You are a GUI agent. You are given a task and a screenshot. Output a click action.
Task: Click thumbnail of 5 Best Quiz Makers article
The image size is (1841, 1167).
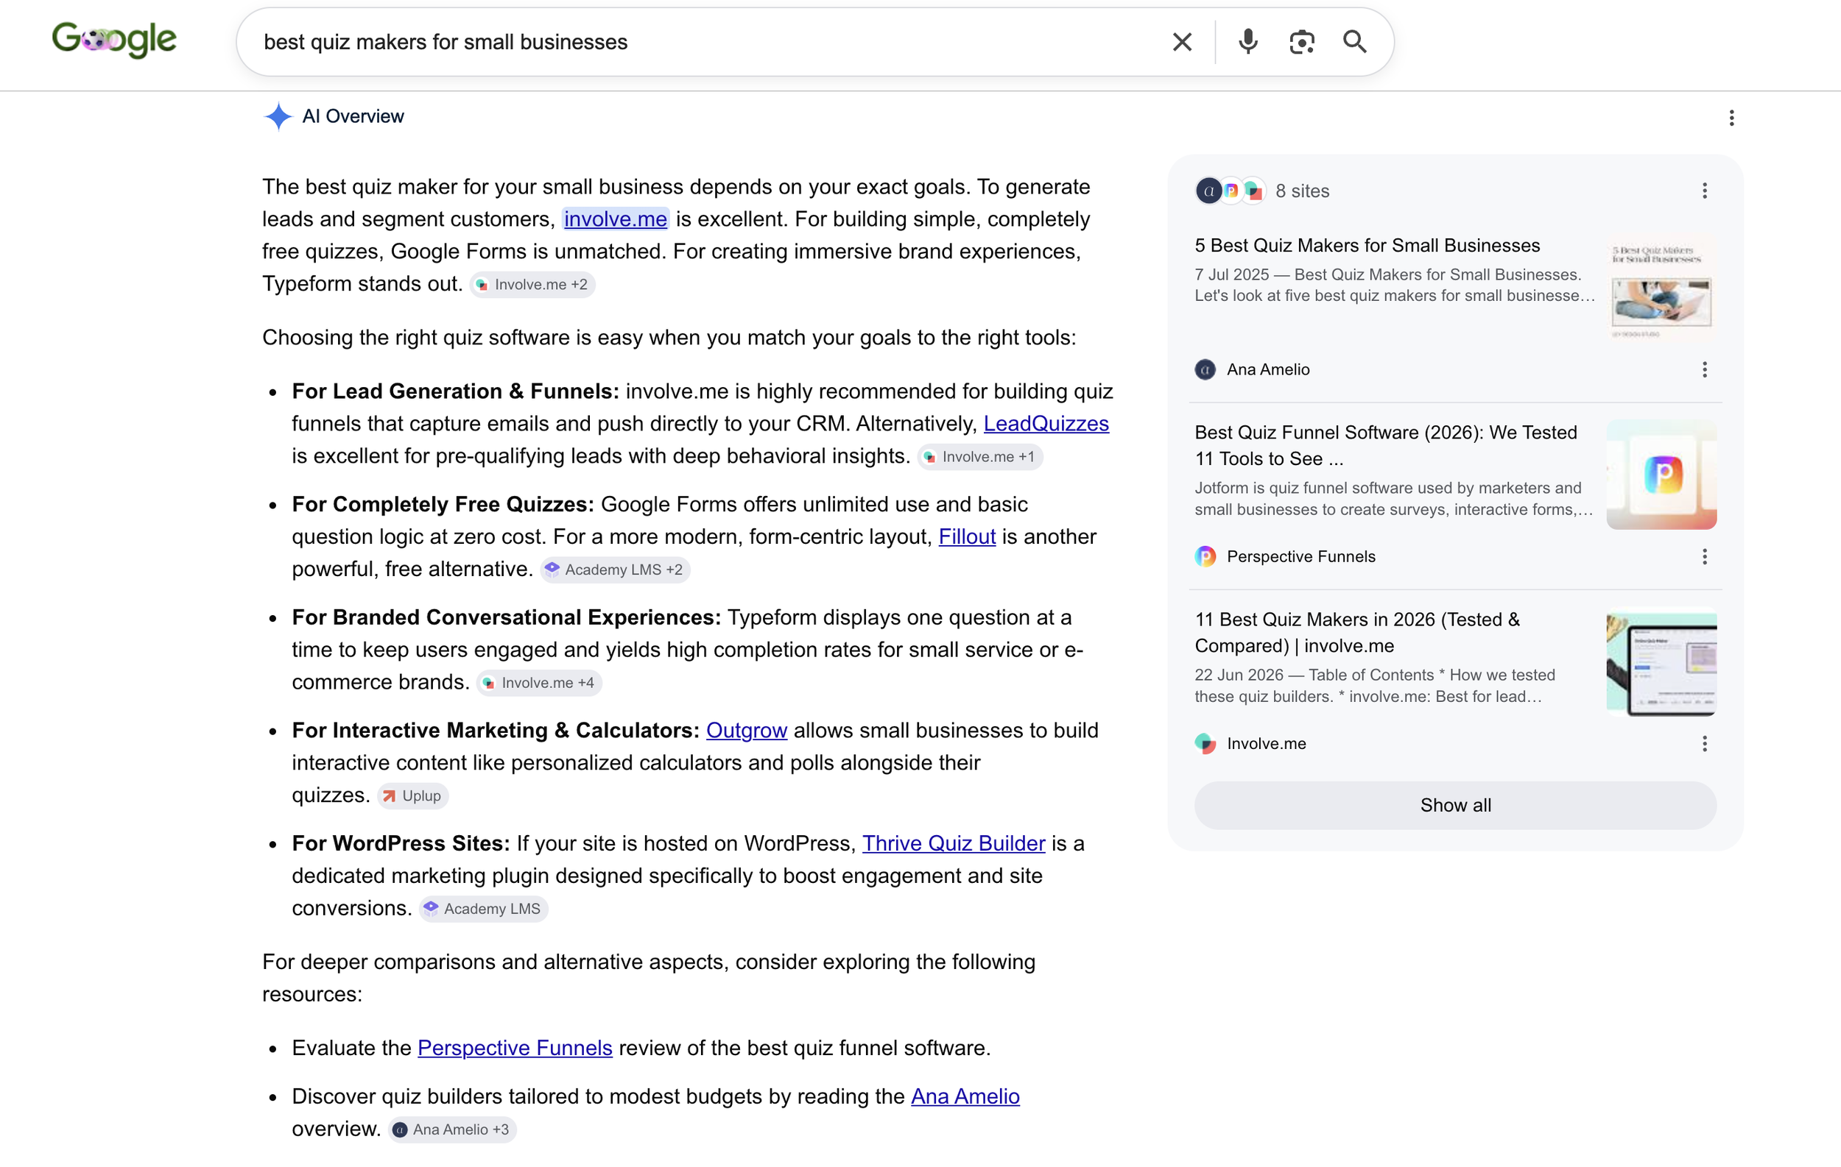click(x=1661, y=287)
